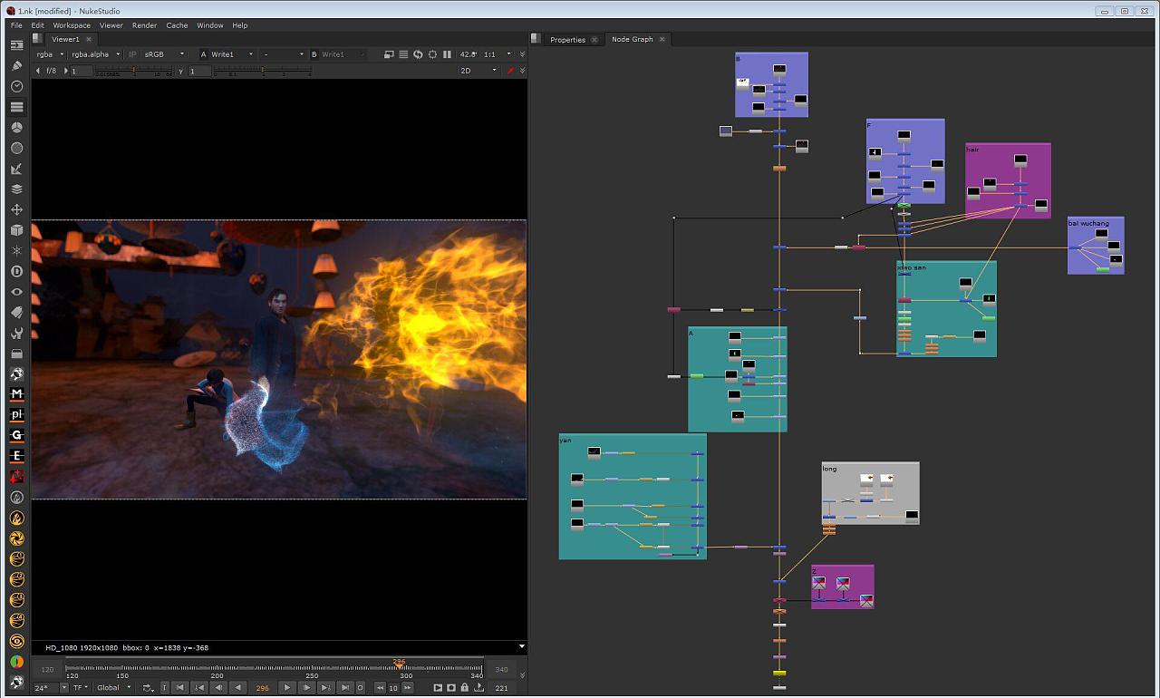1160x698 pixels.
Task: Open the 2D view mode dropdown
Action: click(478, 71)
